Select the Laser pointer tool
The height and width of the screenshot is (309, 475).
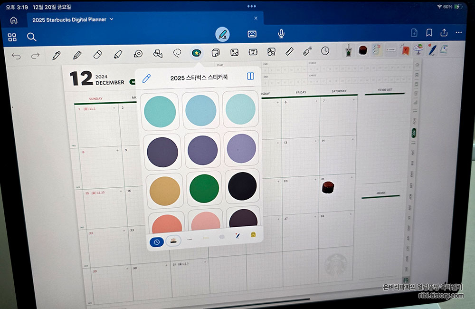[x=307, y=51]
